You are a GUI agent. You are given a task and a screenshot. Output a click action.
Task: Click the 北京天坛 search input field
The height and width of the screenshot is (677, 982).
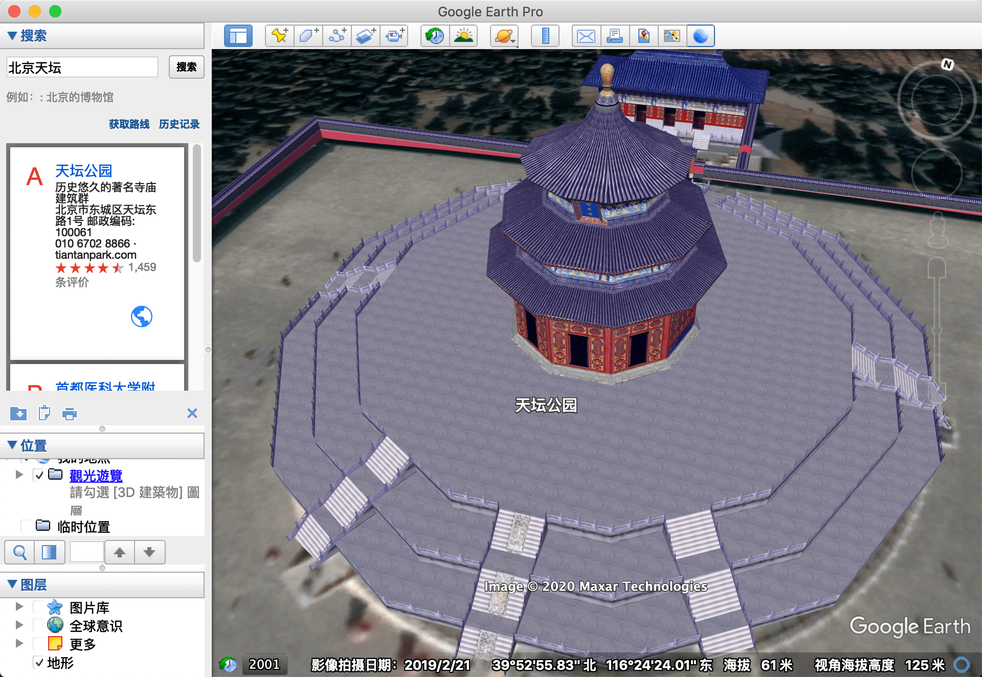(x=82, y=67)
